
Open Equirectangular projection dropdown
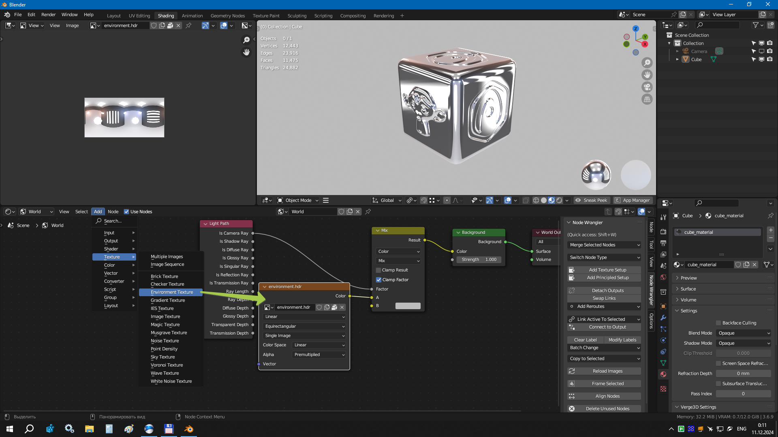pyautogui.click(x=304, y=327)
